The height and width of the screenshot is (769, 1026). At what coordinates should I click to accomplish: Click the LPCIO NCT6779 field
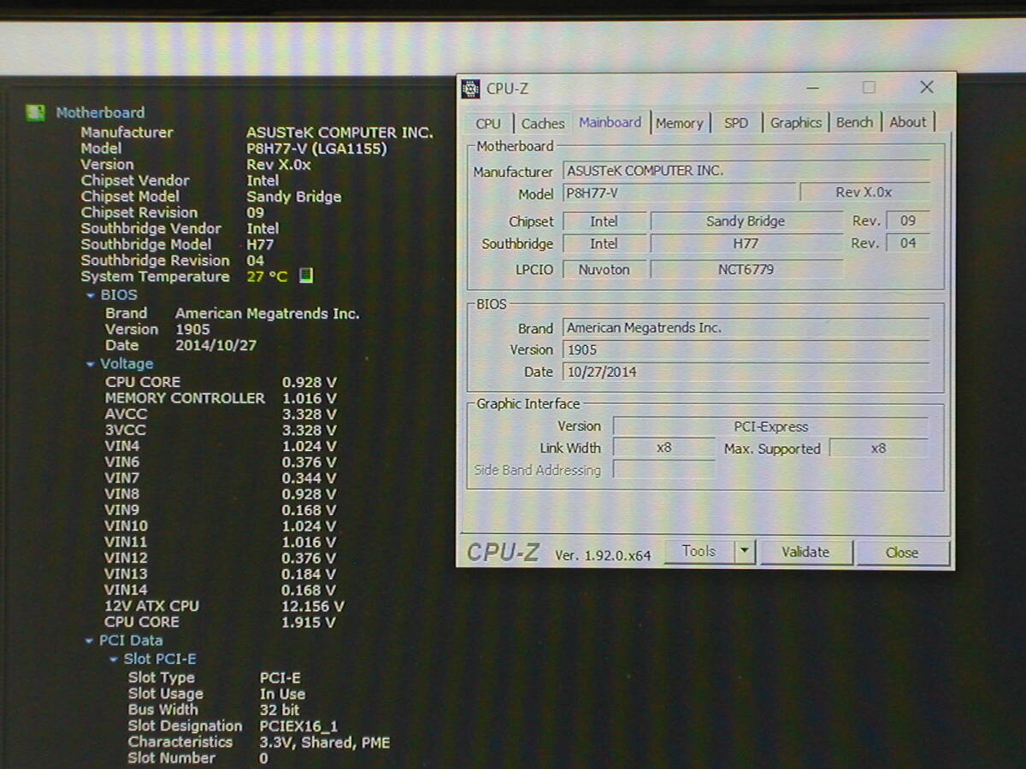tap(746, 270)
